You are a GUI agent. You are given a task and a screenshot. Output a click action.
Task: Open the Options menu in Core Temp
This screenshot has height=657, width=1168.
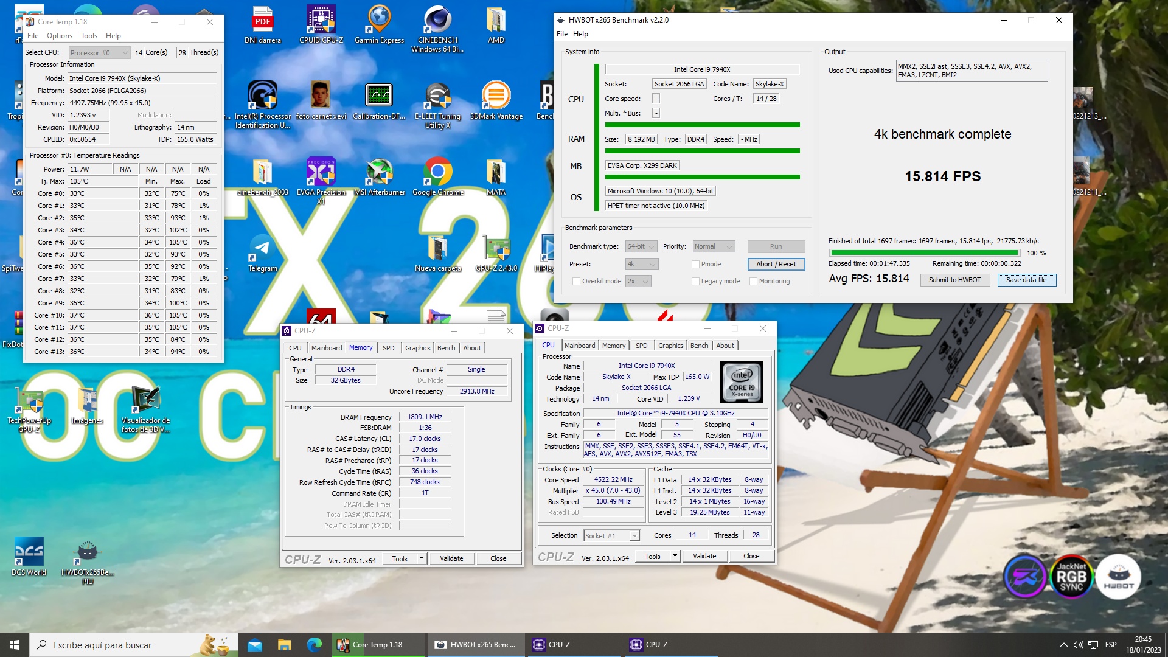click(x=60, y=36)
